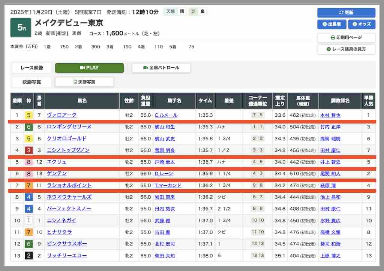
Task: Open the レース結果の見方 guide
Action: click(346, 49)
